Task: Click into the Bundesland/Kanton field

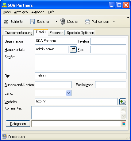Action: (53, 85)
